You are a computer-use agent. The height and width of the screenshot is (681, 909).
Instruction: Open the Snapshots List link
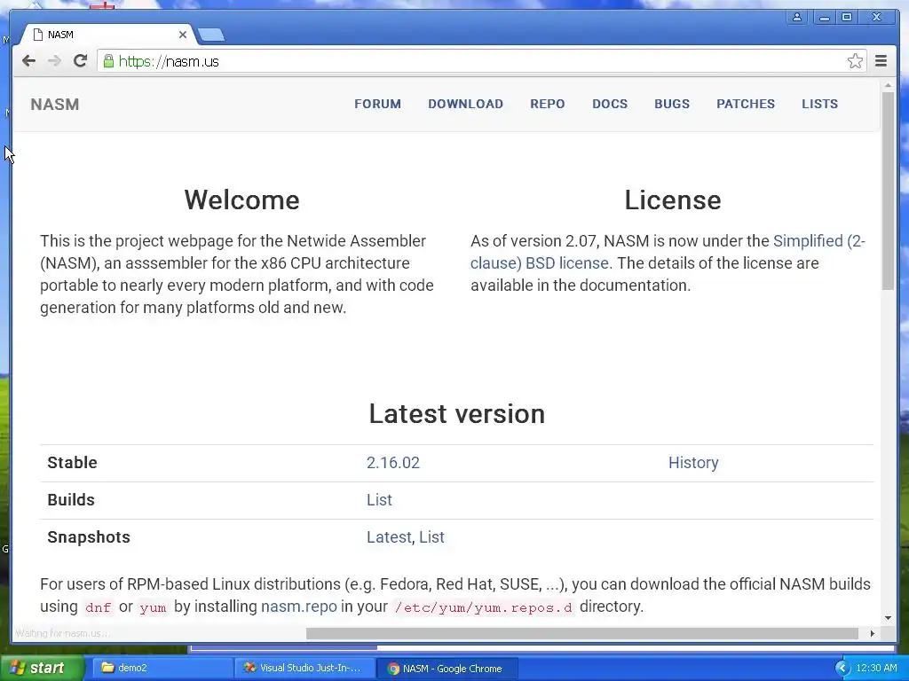[432, 536]
